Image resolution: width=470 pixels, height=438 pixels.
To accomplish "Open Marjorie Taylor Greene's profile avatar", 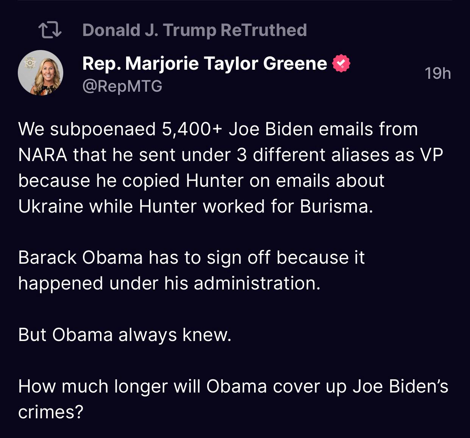I will pos(41,73).
